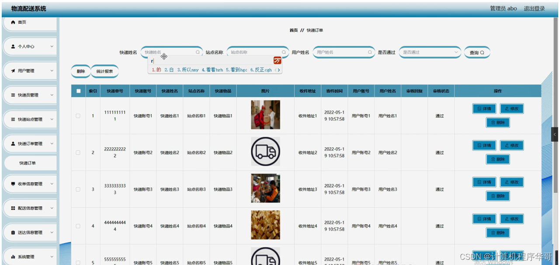Click the list icon of 快递站点管理
559x265 pixels.
tap(13, 119)
